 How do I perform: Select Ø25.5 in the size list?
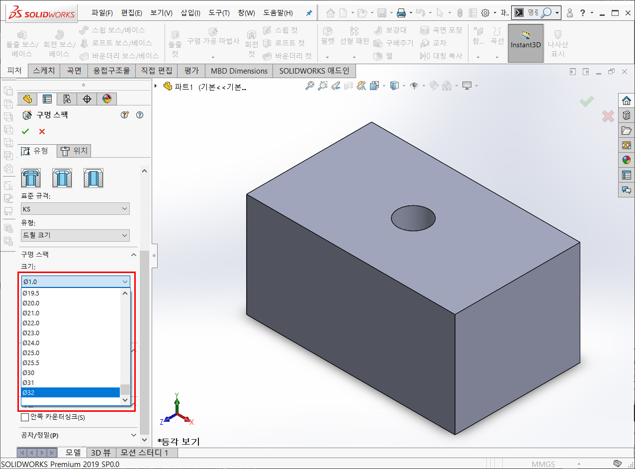point(71,363)
